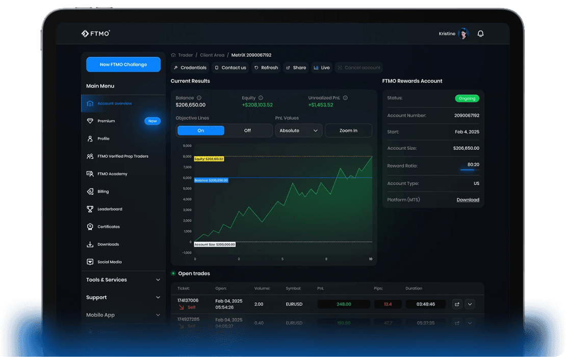Click the Zoom In chart button

tap(348, 130)
